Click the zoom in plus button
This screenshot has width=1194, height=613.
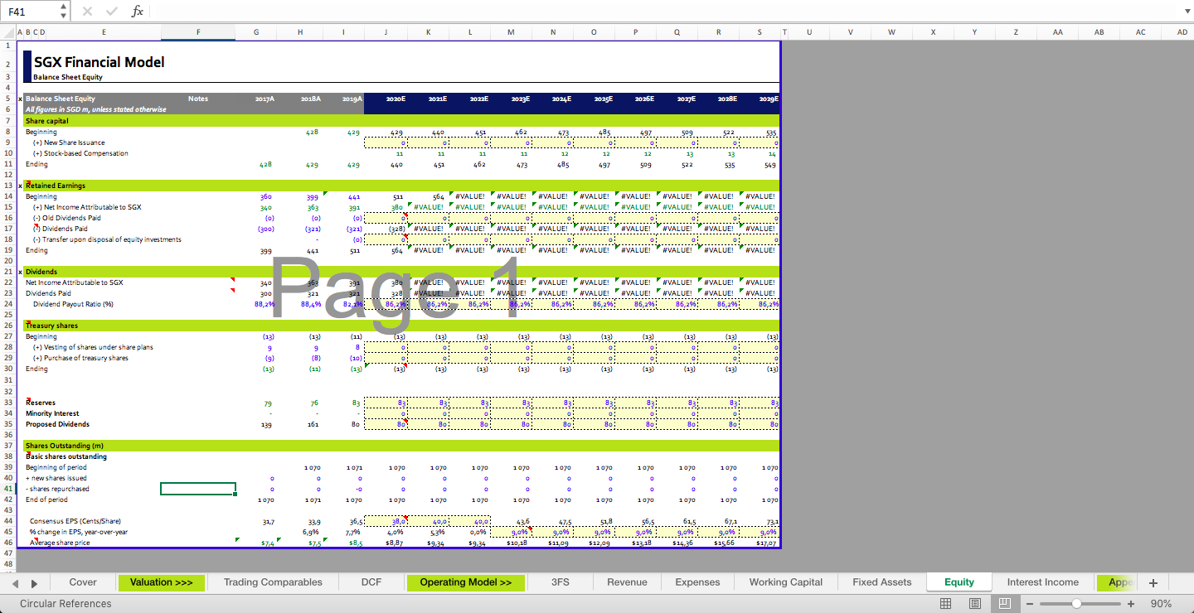tap(1131, 604)
